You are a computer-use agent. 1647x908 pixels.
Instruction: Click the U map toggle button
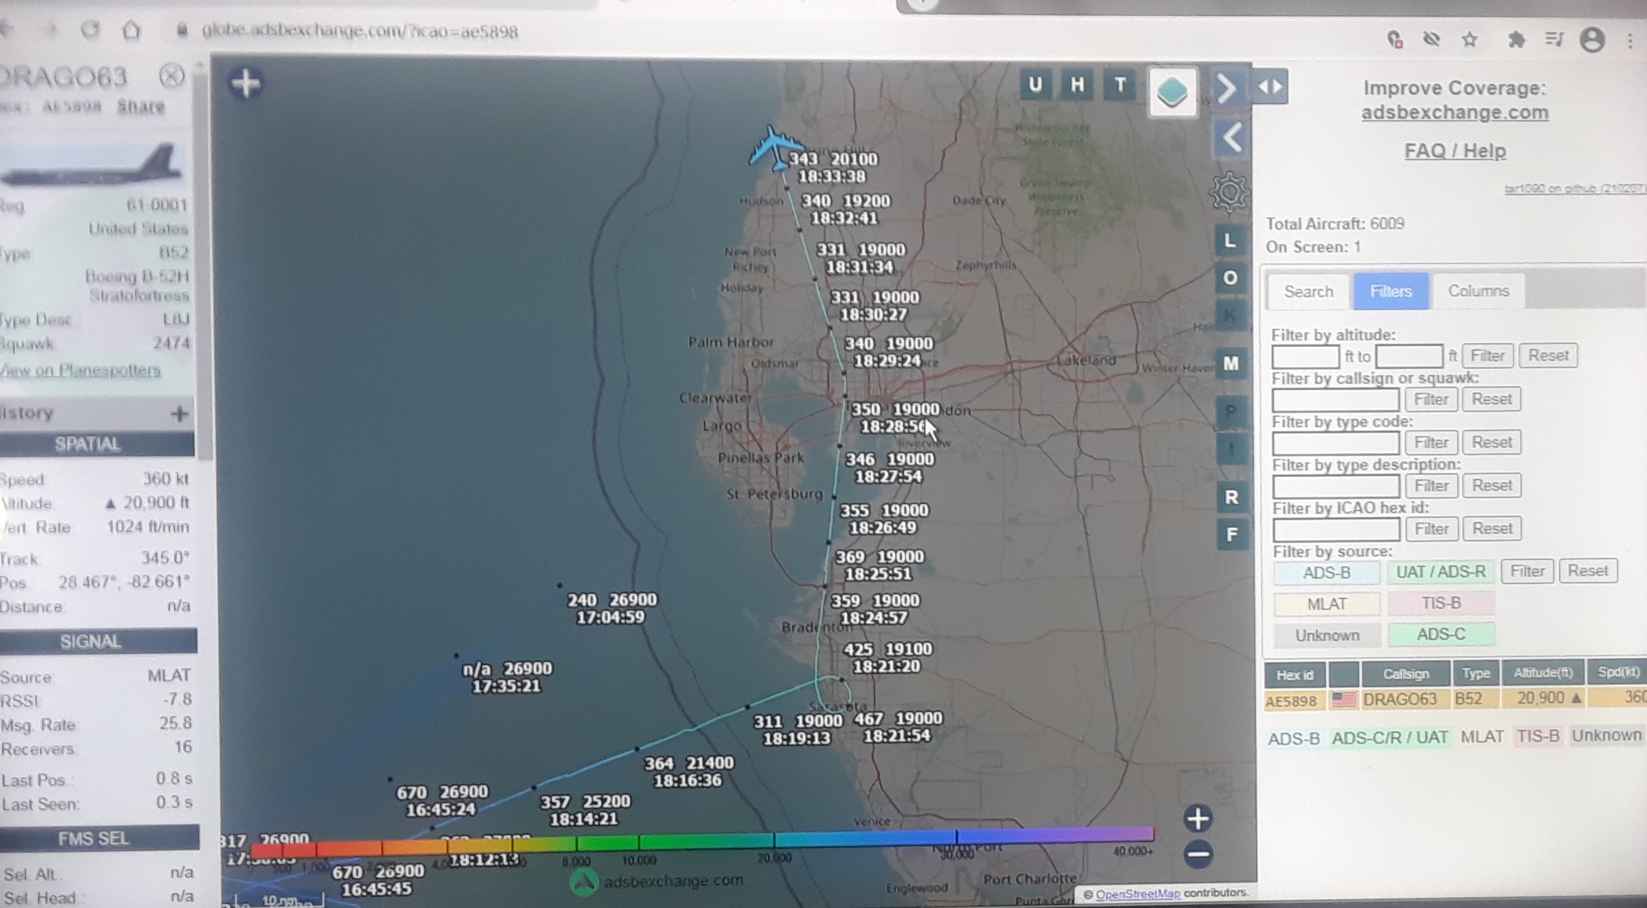(1034, 85)
